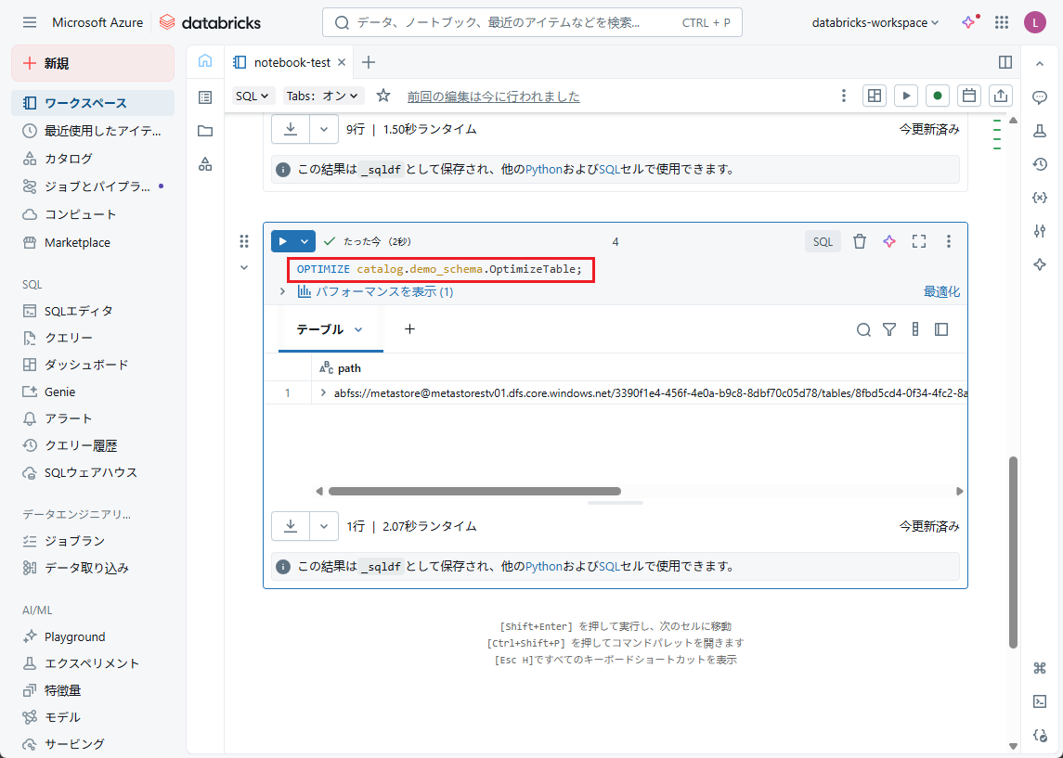
Task: Click the cell fullscreen expand icon
Action: 919,241
